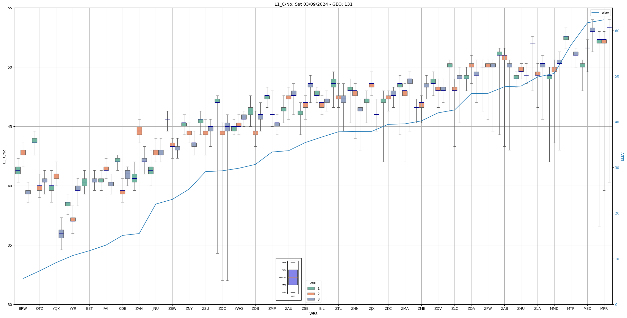Click the ZAB x-axis label

[504, 309]
